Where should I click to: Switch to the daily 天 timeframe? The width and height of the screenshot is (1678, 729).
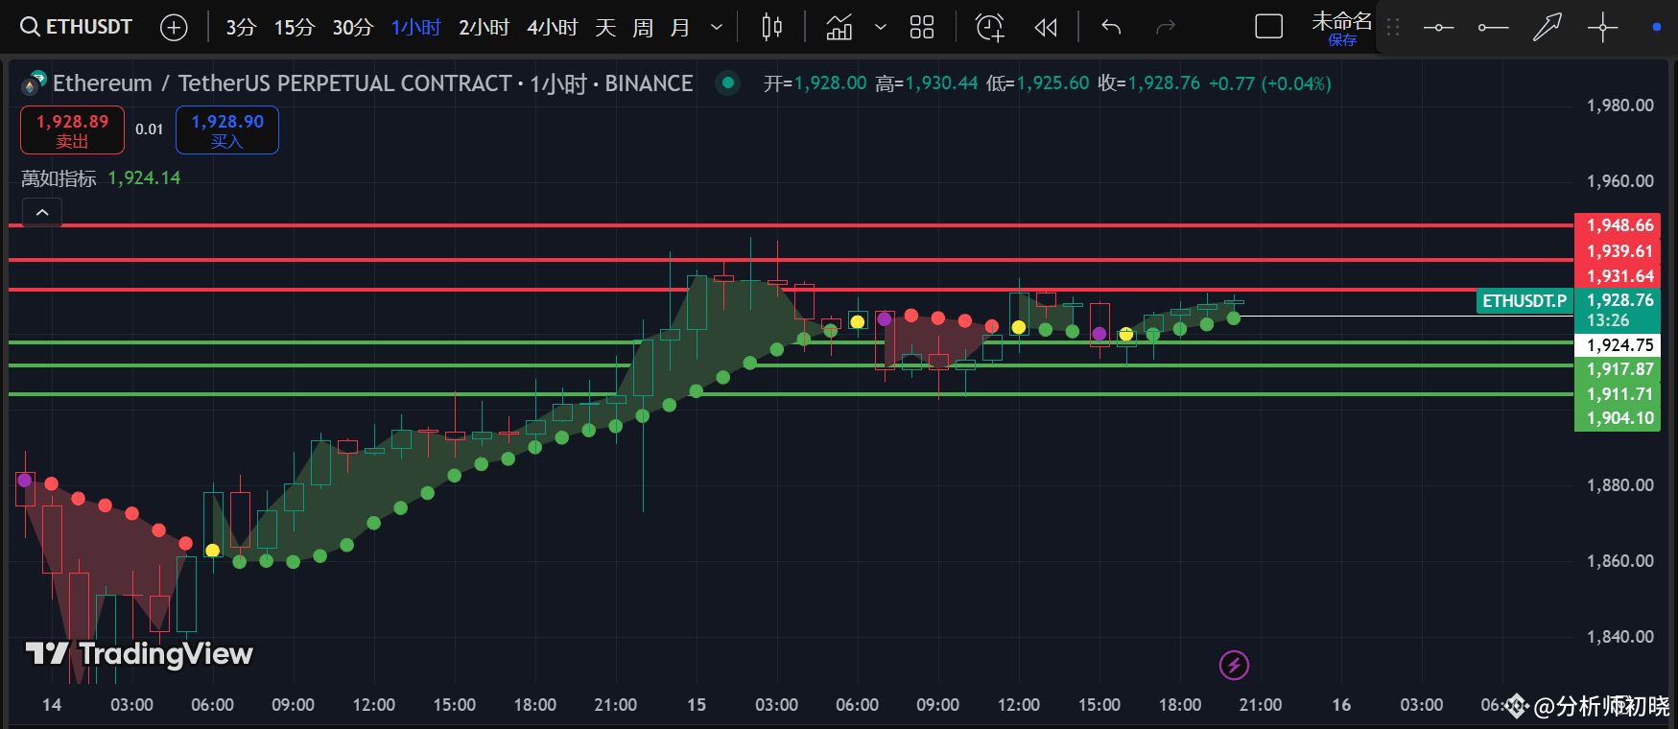[x=605, y=28]
